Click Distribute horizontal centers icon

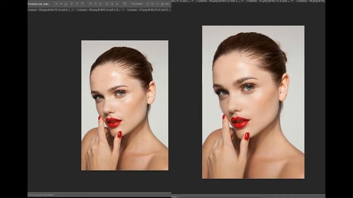point(112,4)
